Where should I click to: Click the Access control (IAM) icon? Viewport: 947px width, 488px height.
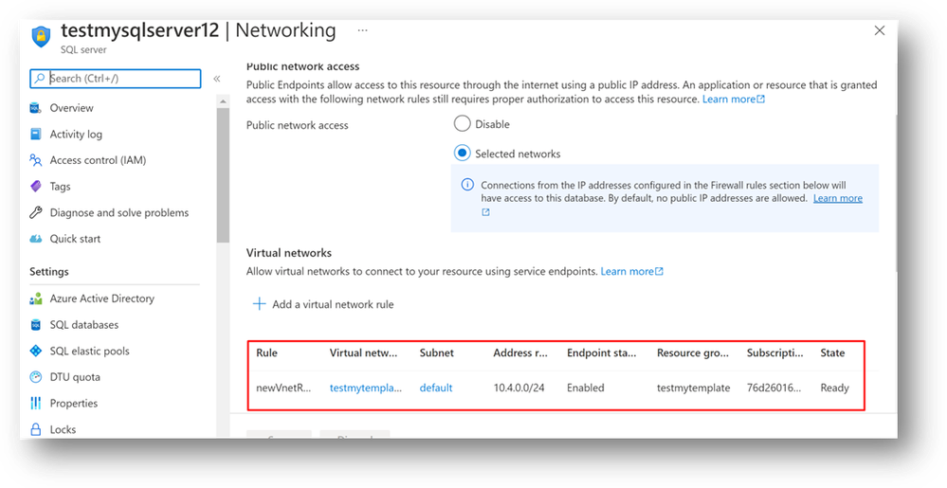click(36, 160)
